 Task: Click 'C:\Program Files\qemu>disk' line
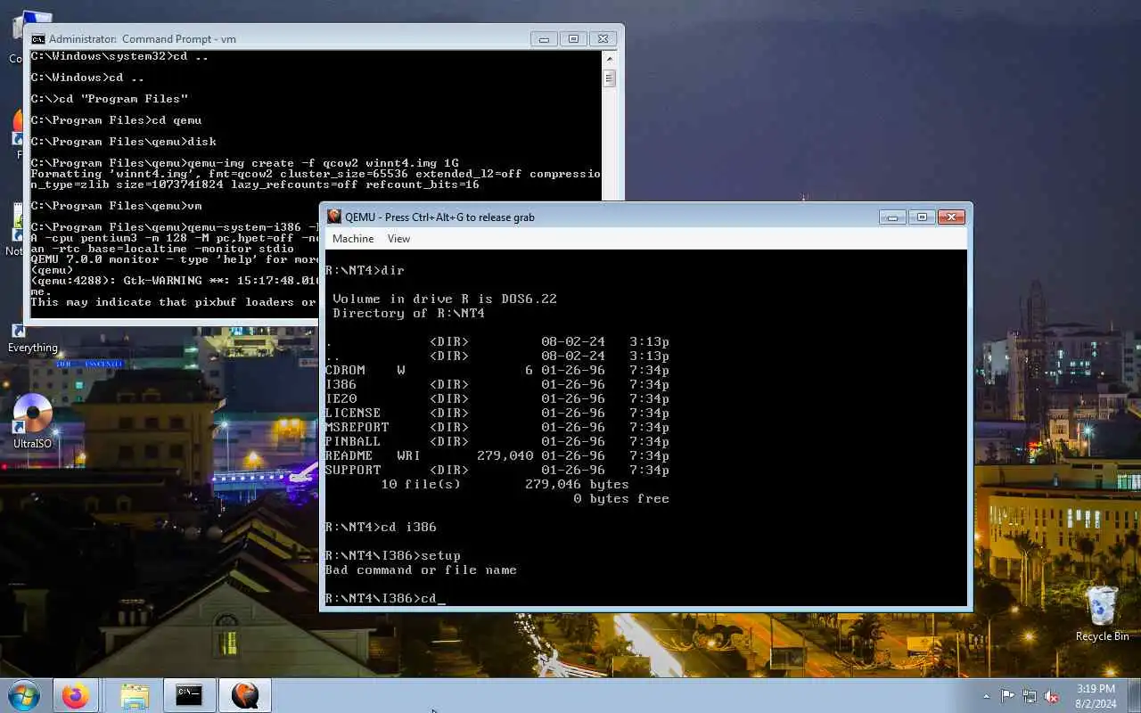tap(123, 142)
